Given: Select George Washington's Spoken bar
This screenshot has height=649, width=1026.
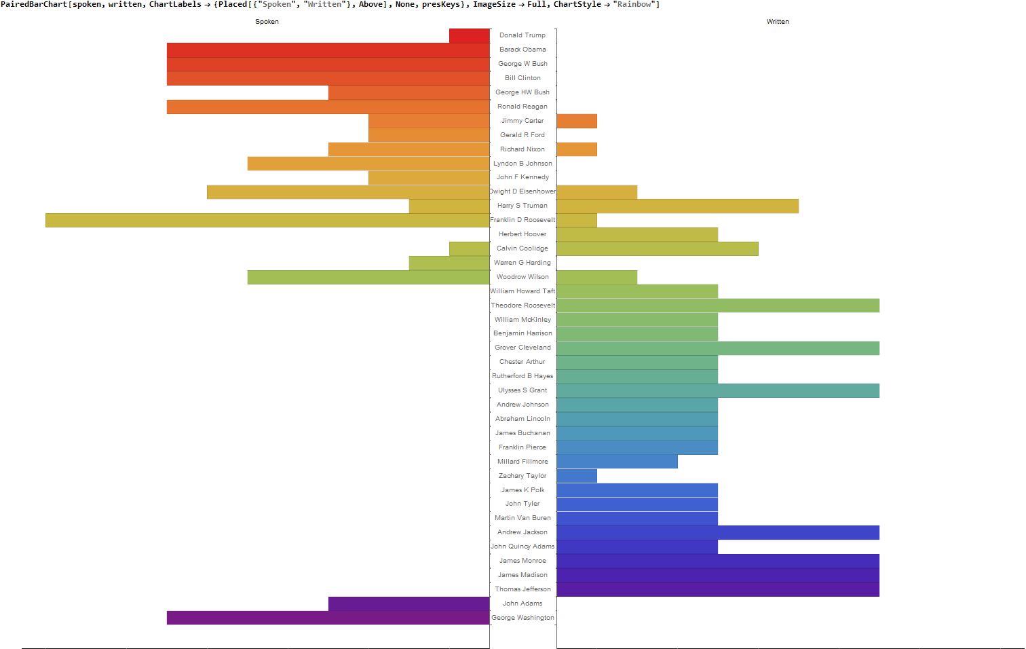Looking at the screenshot, I should 328,618.
